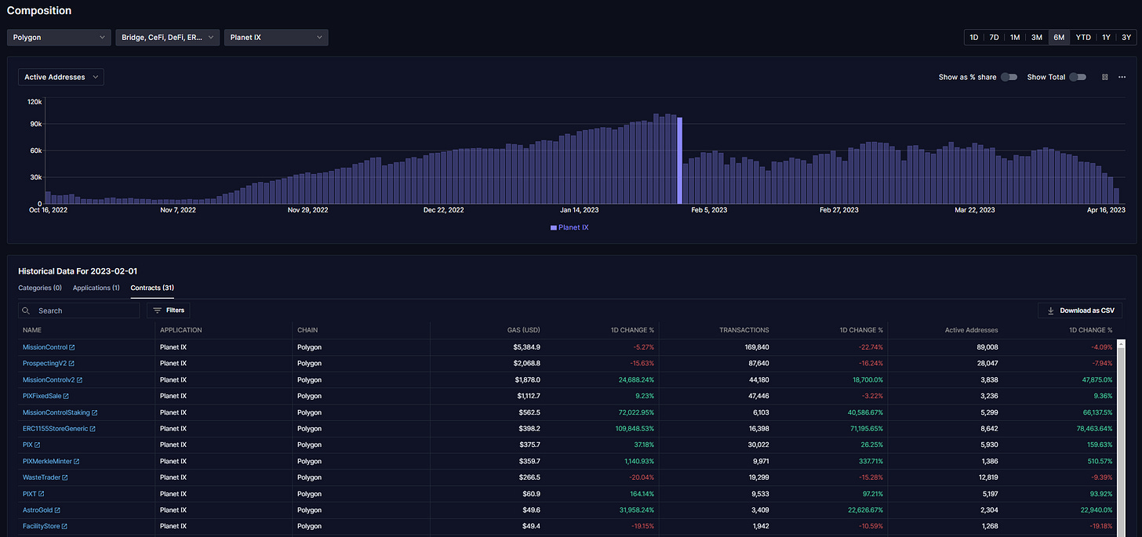
Task: Open the PIX row external link icon
Action: pos(37,445)
